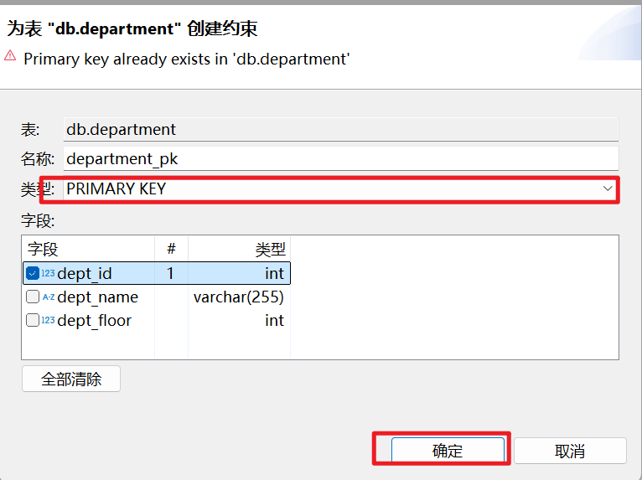
Task: Click the 类型 column header in the table
Action: pos(270,249)
